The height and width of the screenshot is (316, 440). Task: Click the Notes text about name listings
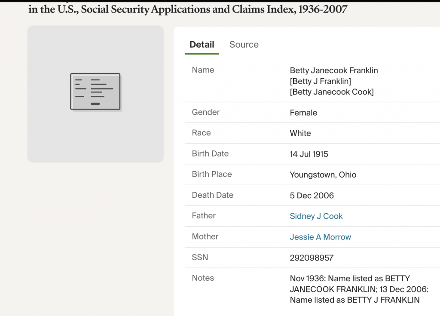[354, 289]
